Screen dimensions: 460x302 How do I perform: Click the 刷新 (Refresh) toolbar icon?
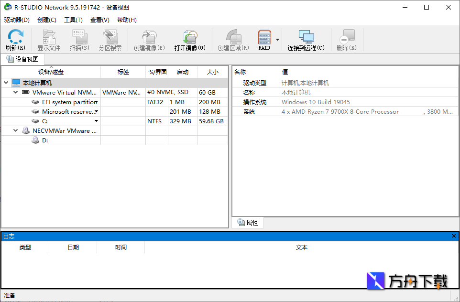pyautogui.click(x=15, y=40)
